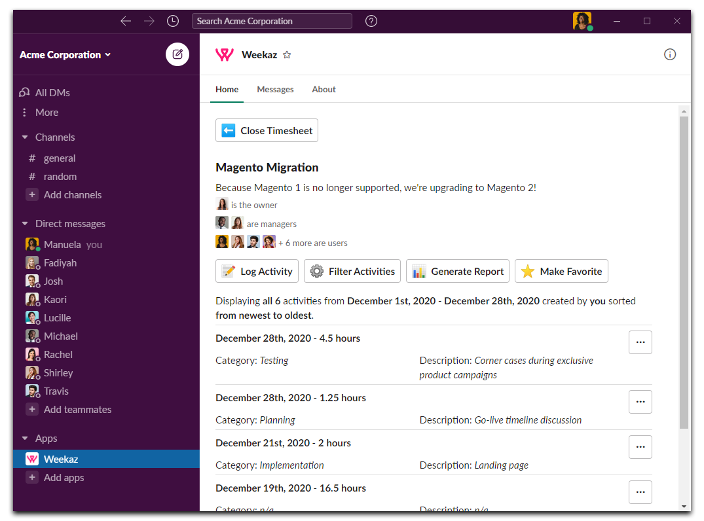
Task: Click the hash icon beside general
Action: pyautogui.click(x=32, y=158)
